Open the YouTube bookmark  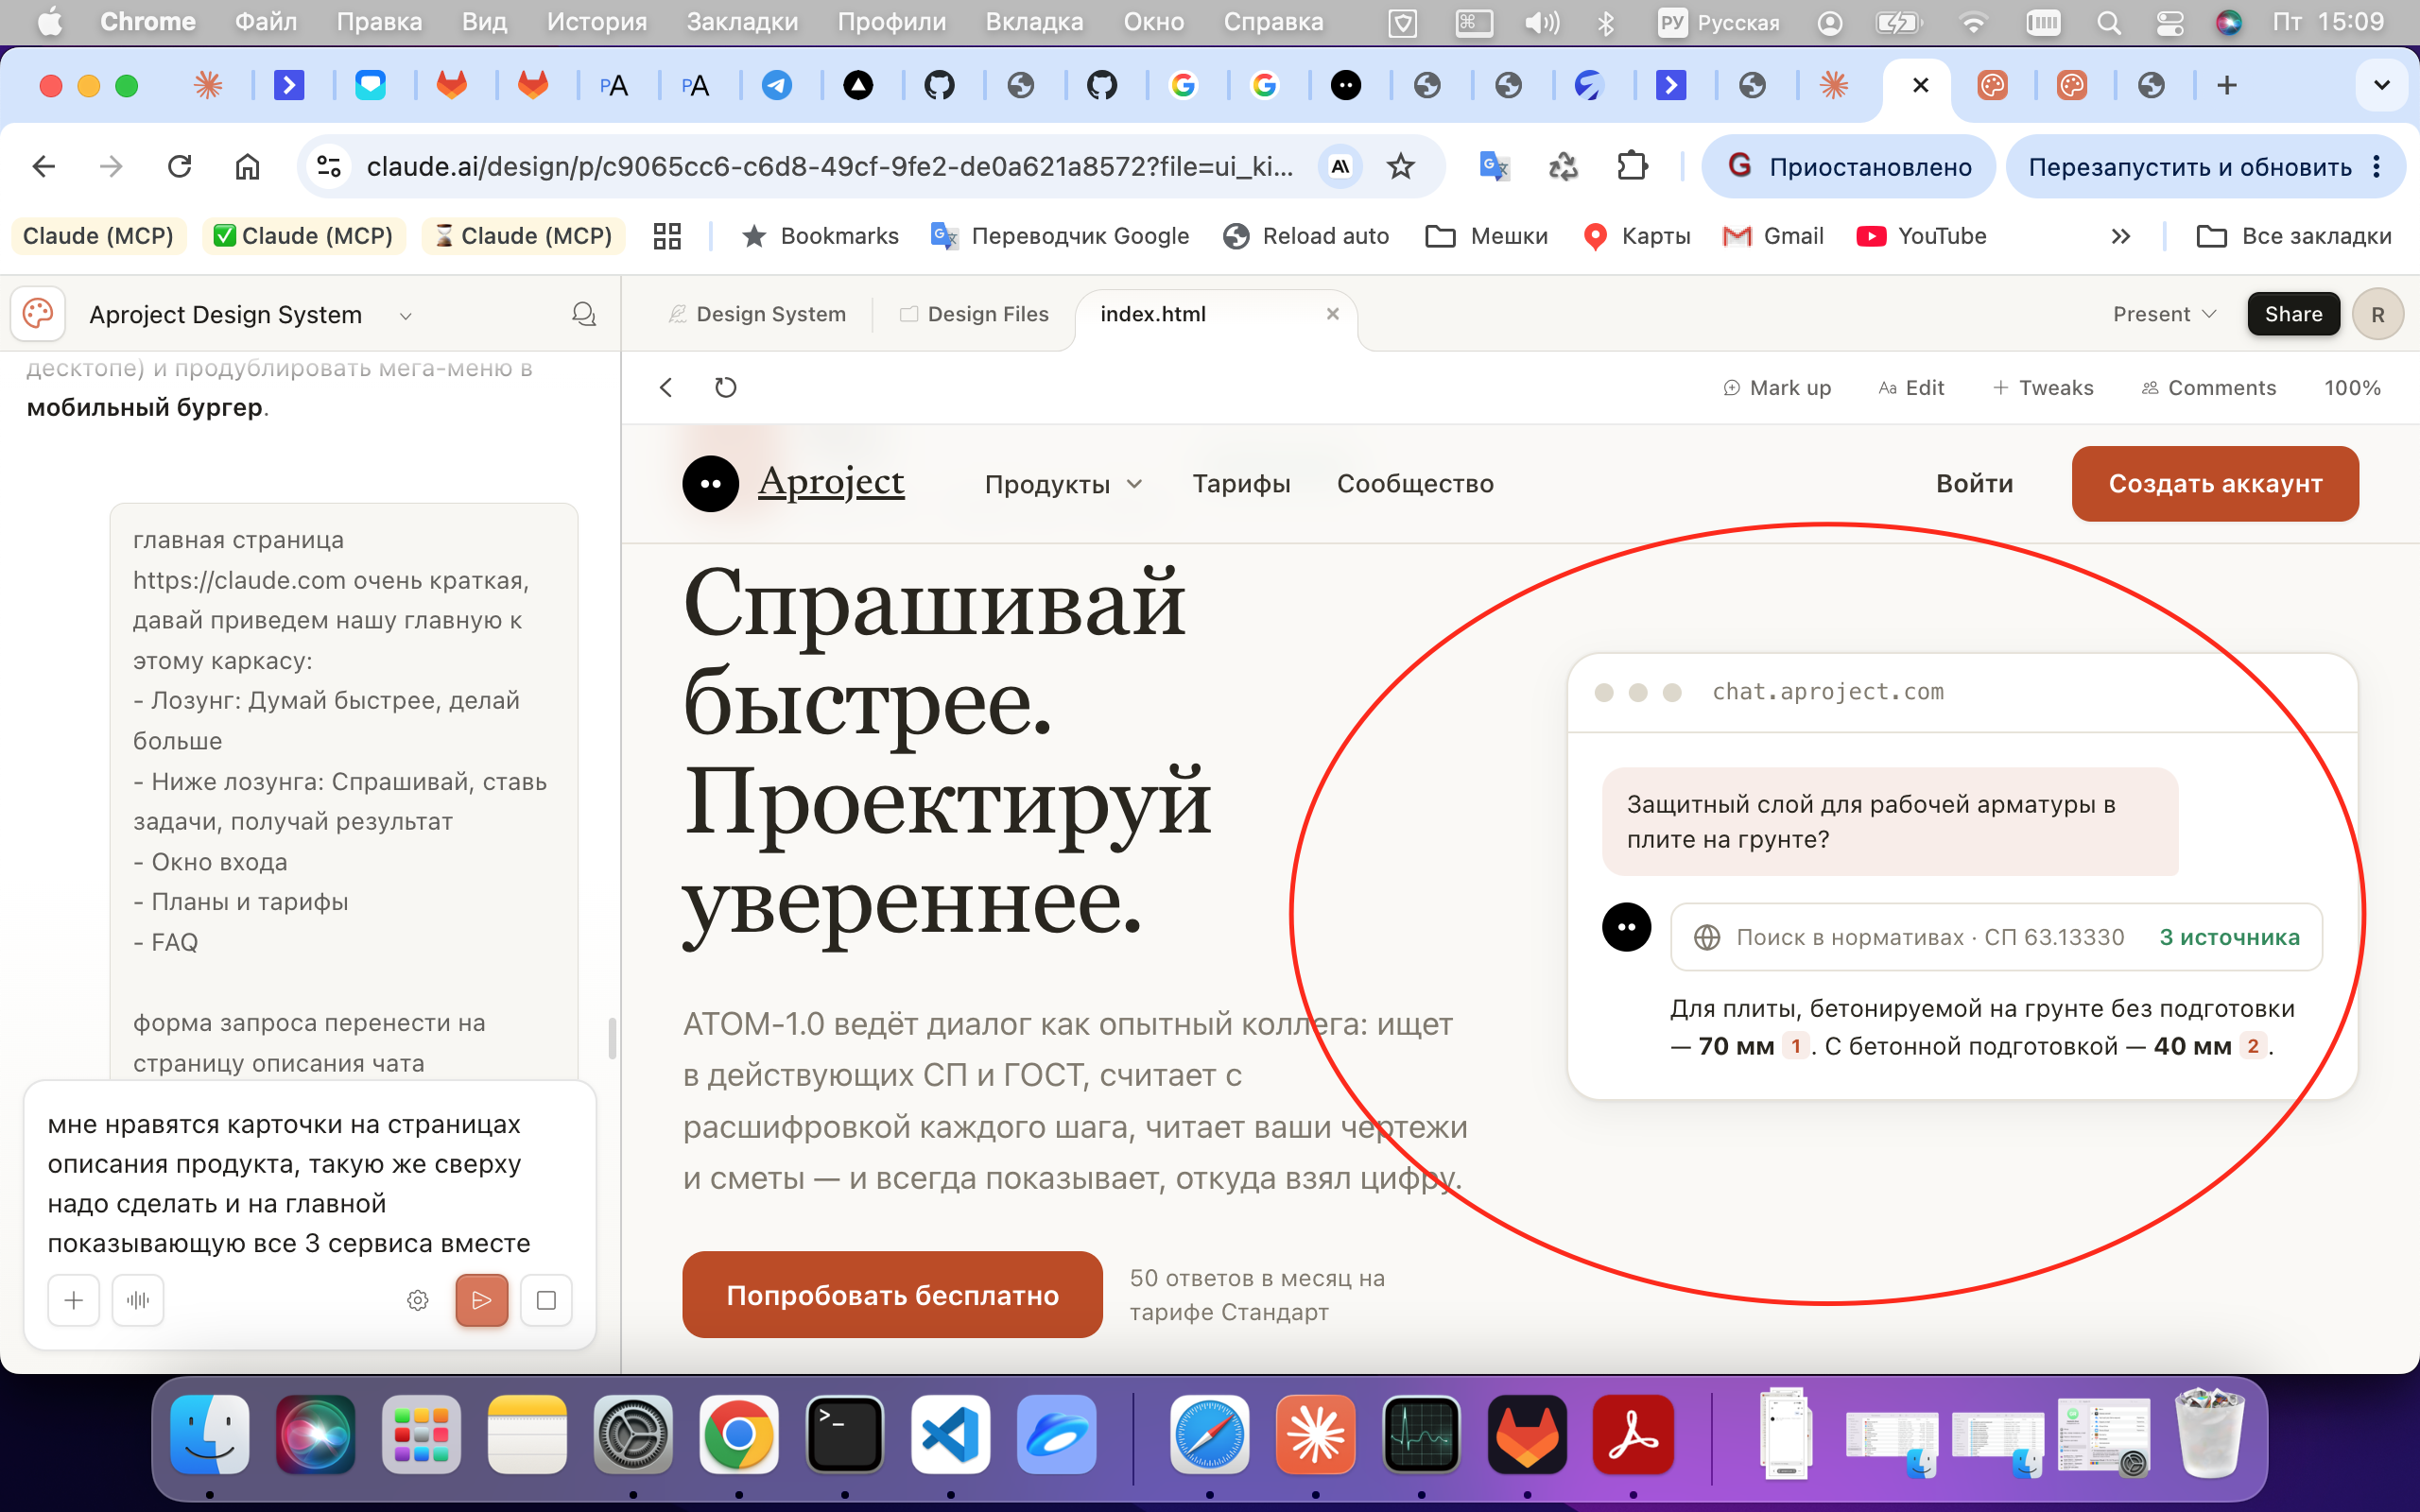pyautogui.click(x=1921, y=236)
